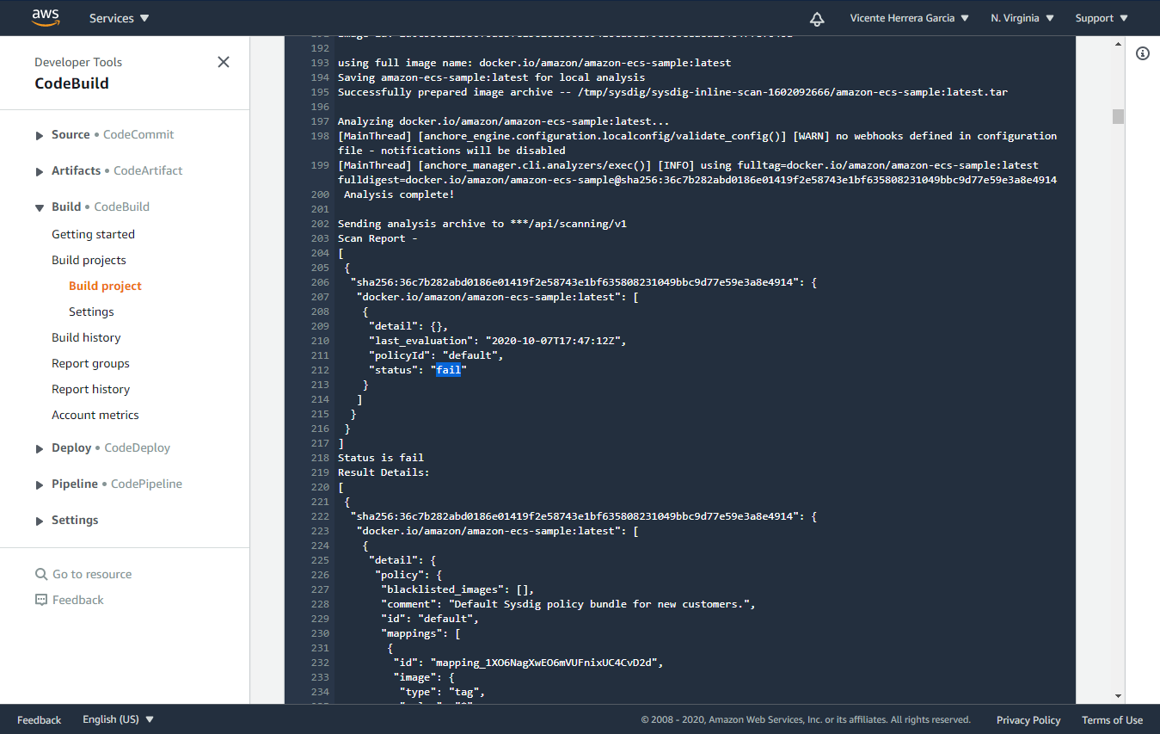
Task: Click the "Result Details:" log line
Action: (x=384, y=472)
